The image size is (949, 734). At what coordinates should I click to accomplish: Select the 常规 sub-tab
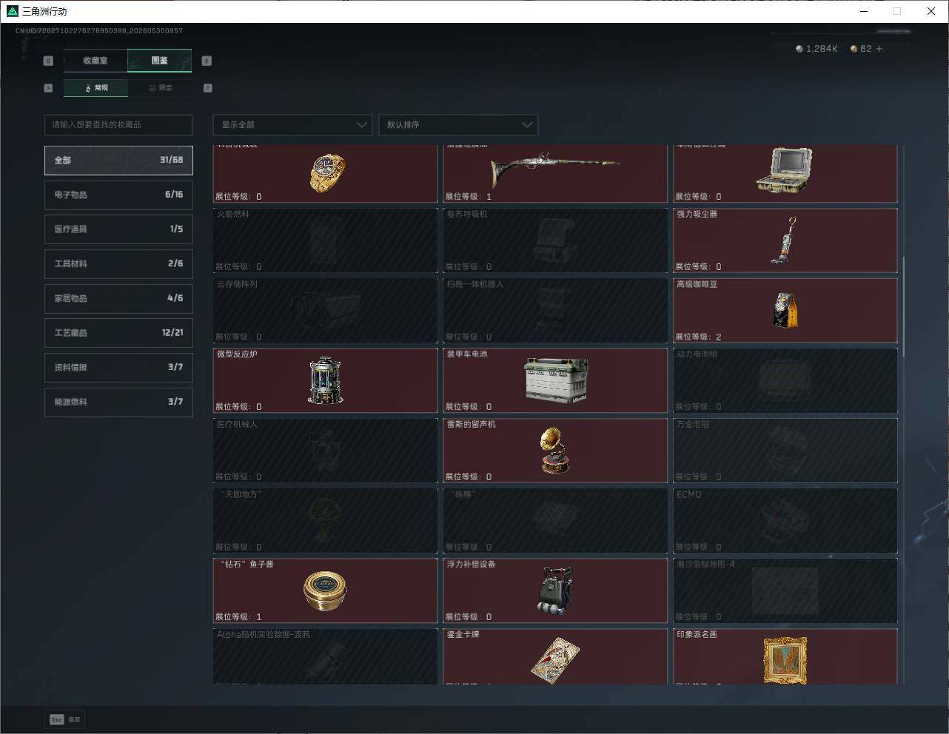pyautogui.click(x=96, y=88)
